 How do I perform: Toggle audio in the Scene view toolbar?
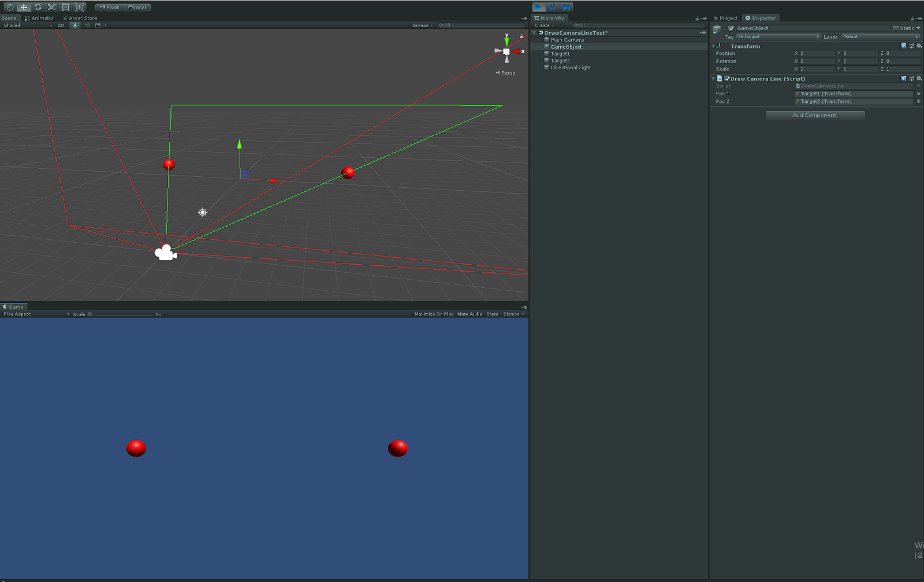[x=86, y=25]
